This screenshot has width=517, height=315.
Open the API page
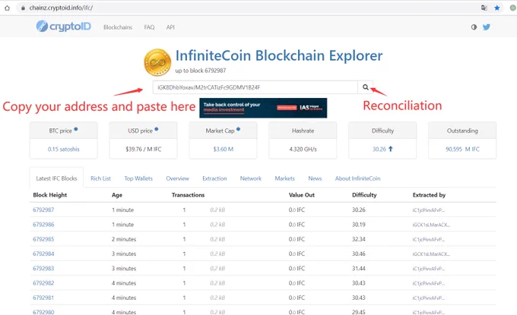tap(170, 27)
